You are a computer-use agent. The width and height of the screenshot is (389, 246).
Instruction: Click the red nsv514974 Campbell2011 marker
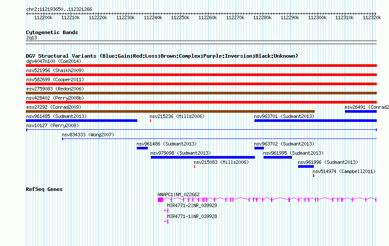tap(313, 176)
